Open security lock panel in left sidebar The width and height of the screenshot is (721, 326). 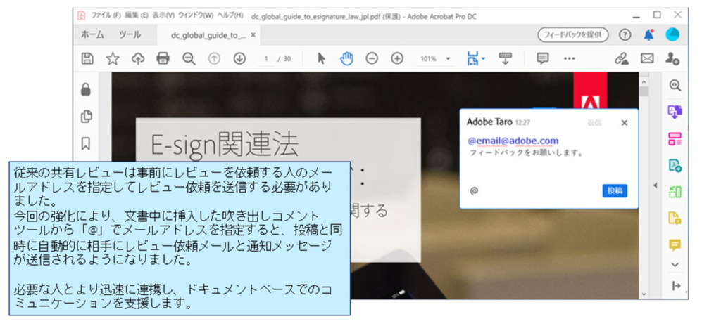click(86, 89)
